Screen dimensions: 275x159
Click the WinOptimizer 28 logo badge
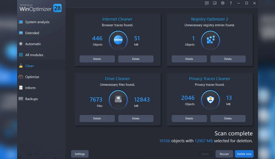[57, 8]
